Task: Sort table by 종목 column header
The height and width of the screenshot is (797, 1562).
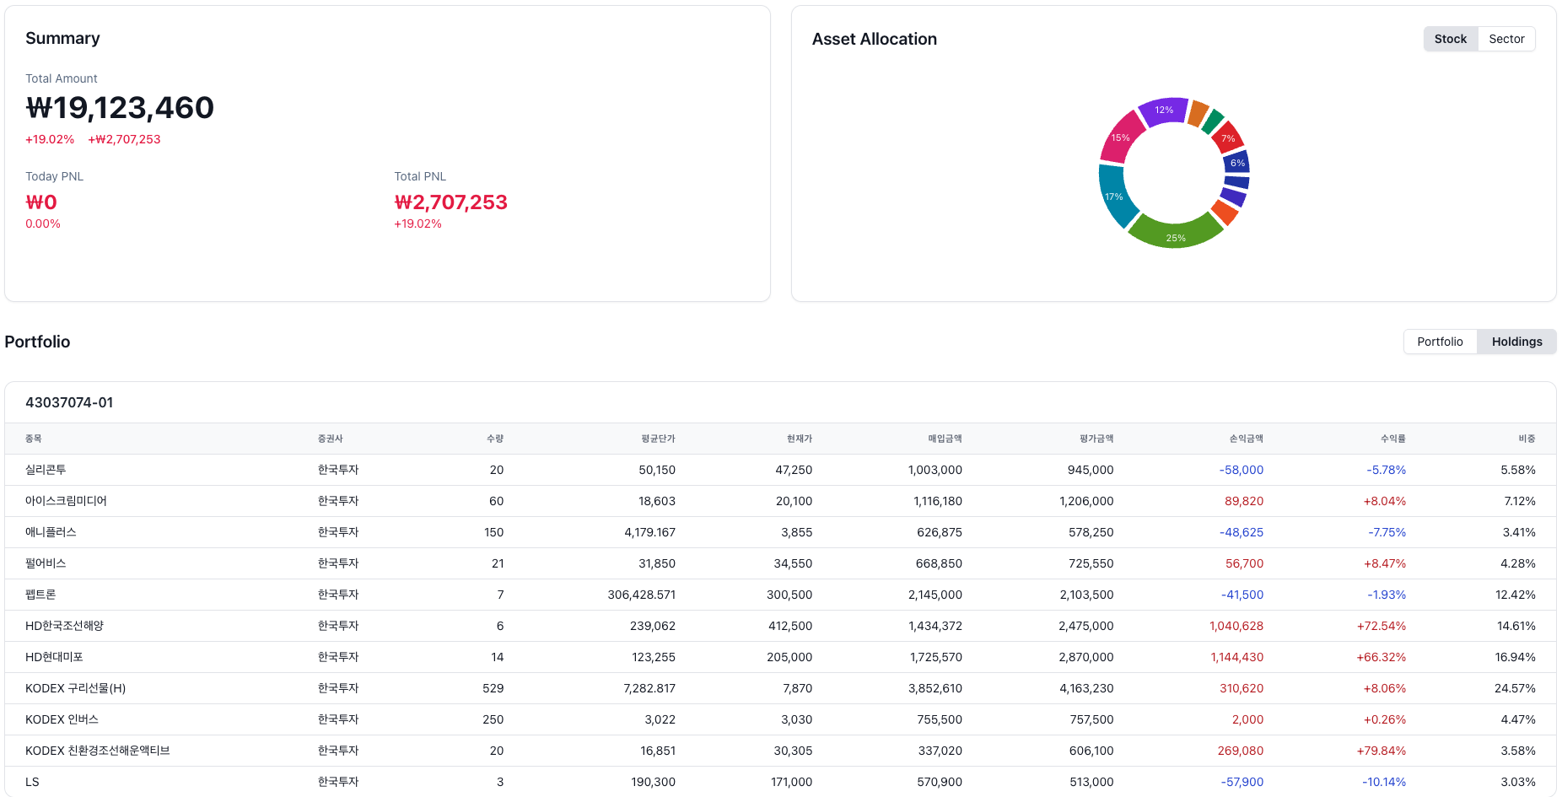Action: 34,439
